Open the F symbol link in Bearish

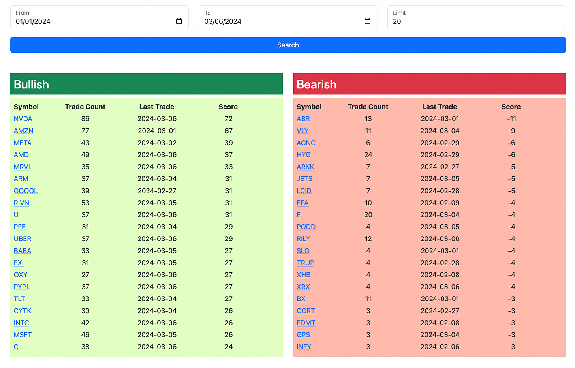pos(299,215)
